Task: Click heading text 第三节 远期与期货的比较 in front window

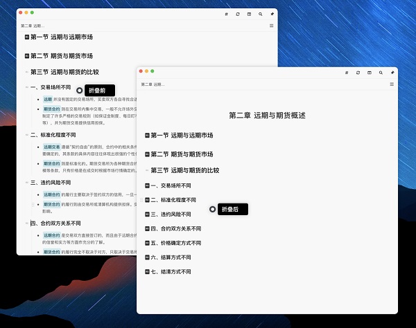Action: coord(185,170)
